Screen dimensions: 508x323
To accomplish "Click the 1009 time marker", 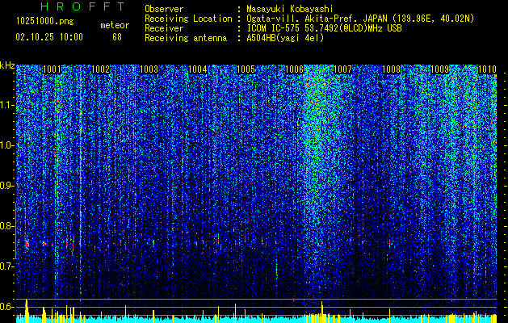I will 439,69.
